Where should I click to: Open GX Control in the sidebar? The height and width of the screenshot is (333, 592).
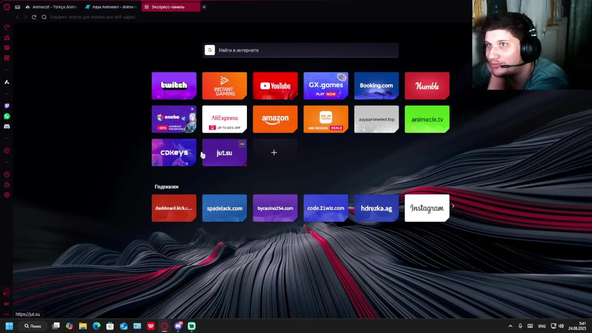tap(6, 27)
